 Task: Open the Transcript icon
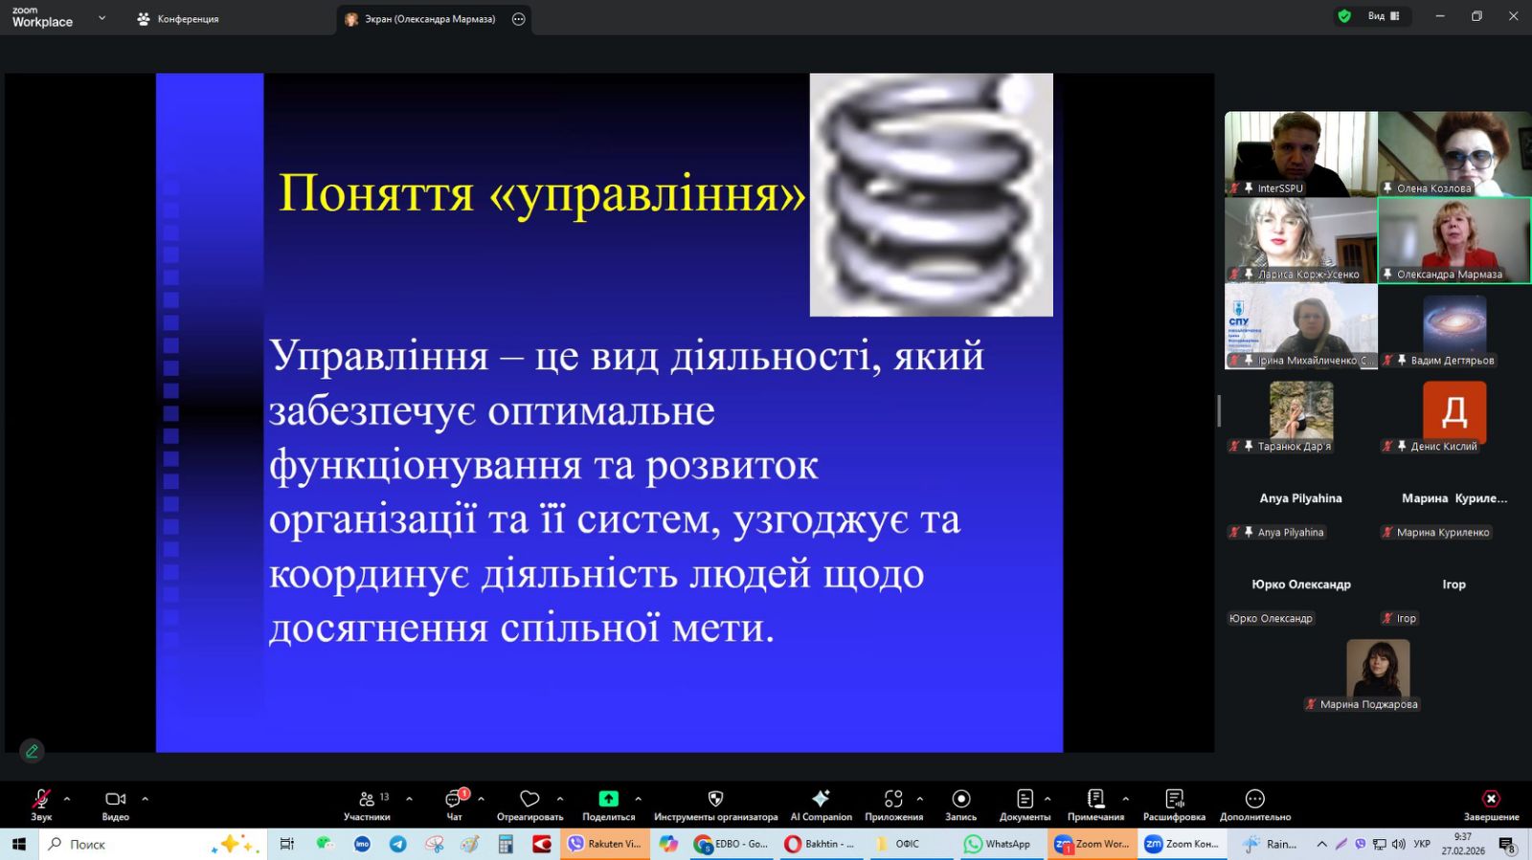pyautogui.click(x=1174, y=799)
